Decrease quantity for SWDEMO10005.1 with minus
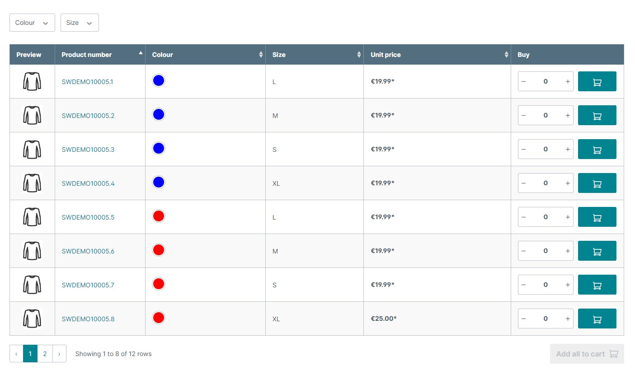This screenshot has width=635, height=375. click(x=524, y=81)
